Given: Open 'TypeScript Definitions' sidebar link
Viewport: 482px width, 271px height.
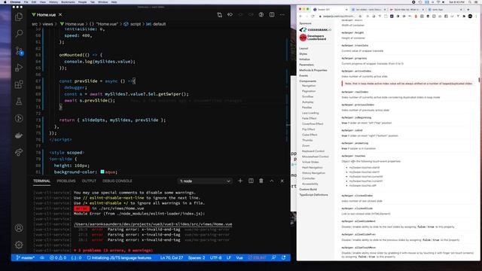Looking at the screenshot, I should (x=313, y=195).
